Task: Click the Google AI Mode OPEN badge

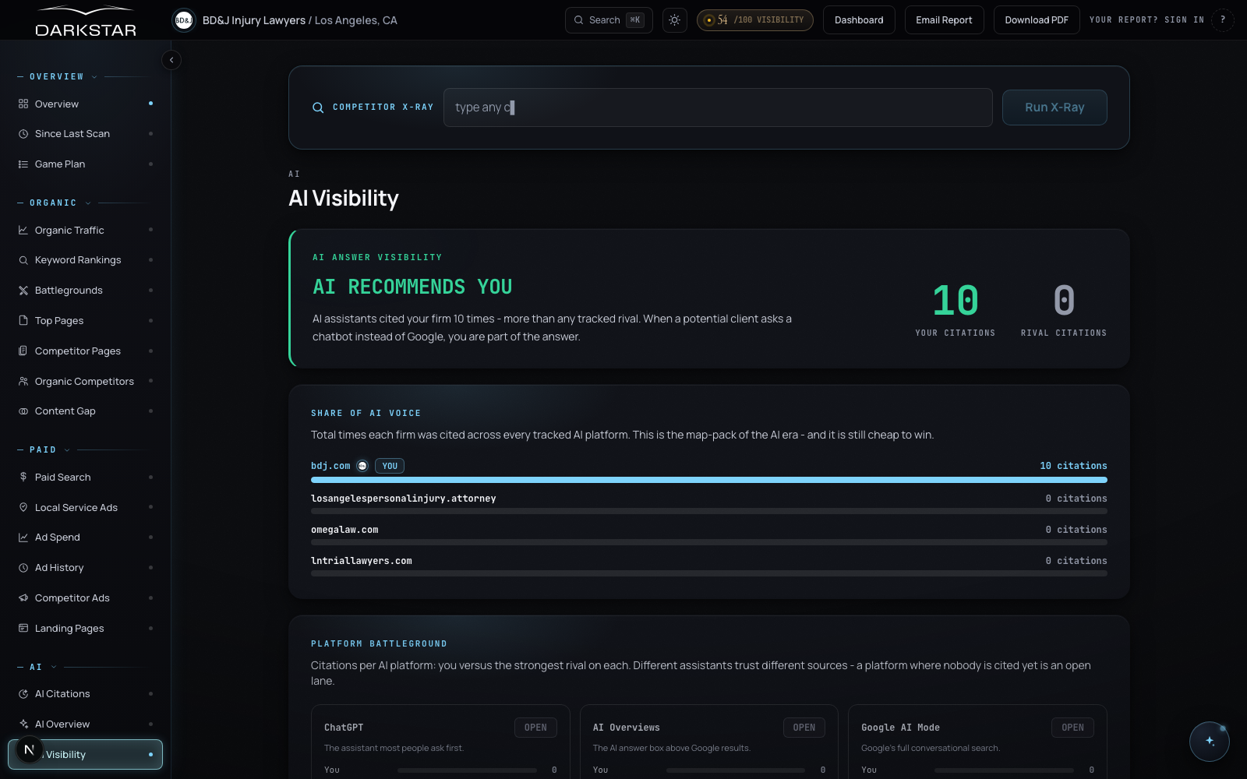Action: tap(1072, 728)
